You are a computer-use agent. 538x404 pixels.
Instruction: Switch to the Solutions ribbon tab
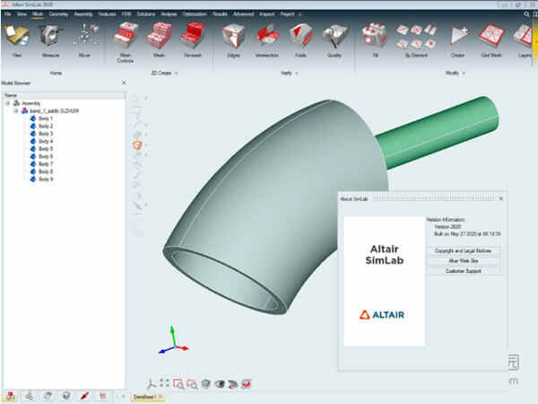tap(146, 14)
